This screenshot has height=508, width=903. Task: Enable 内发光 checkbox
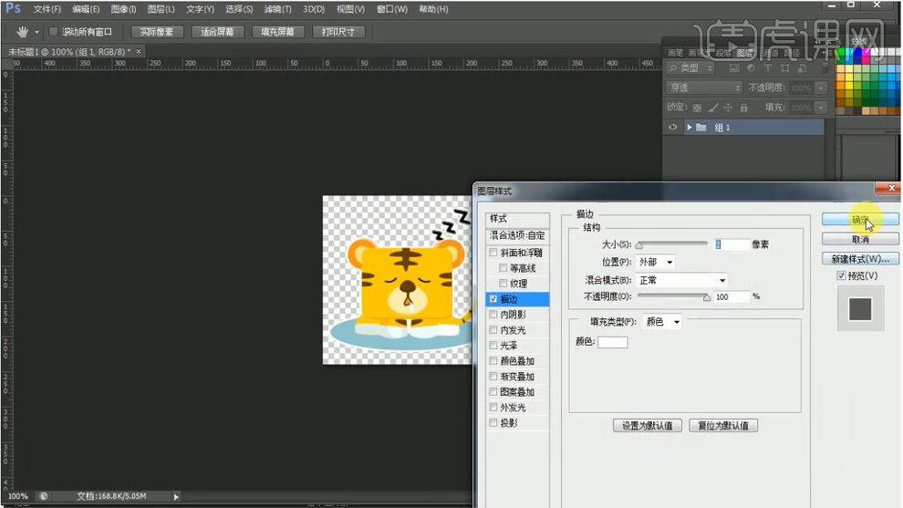pos(493,330)
